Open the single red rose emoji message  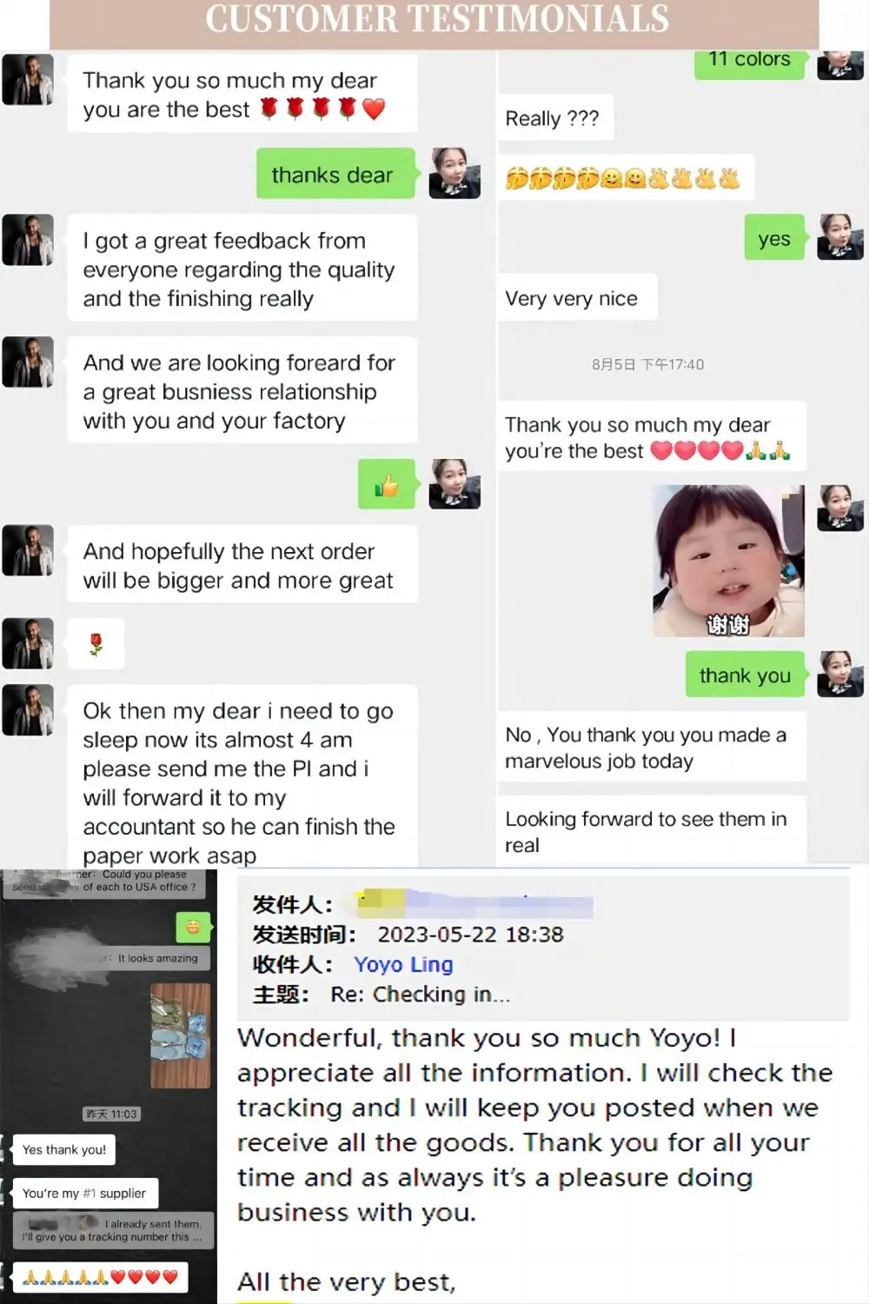pyautogui.click(x=96, y=643)
